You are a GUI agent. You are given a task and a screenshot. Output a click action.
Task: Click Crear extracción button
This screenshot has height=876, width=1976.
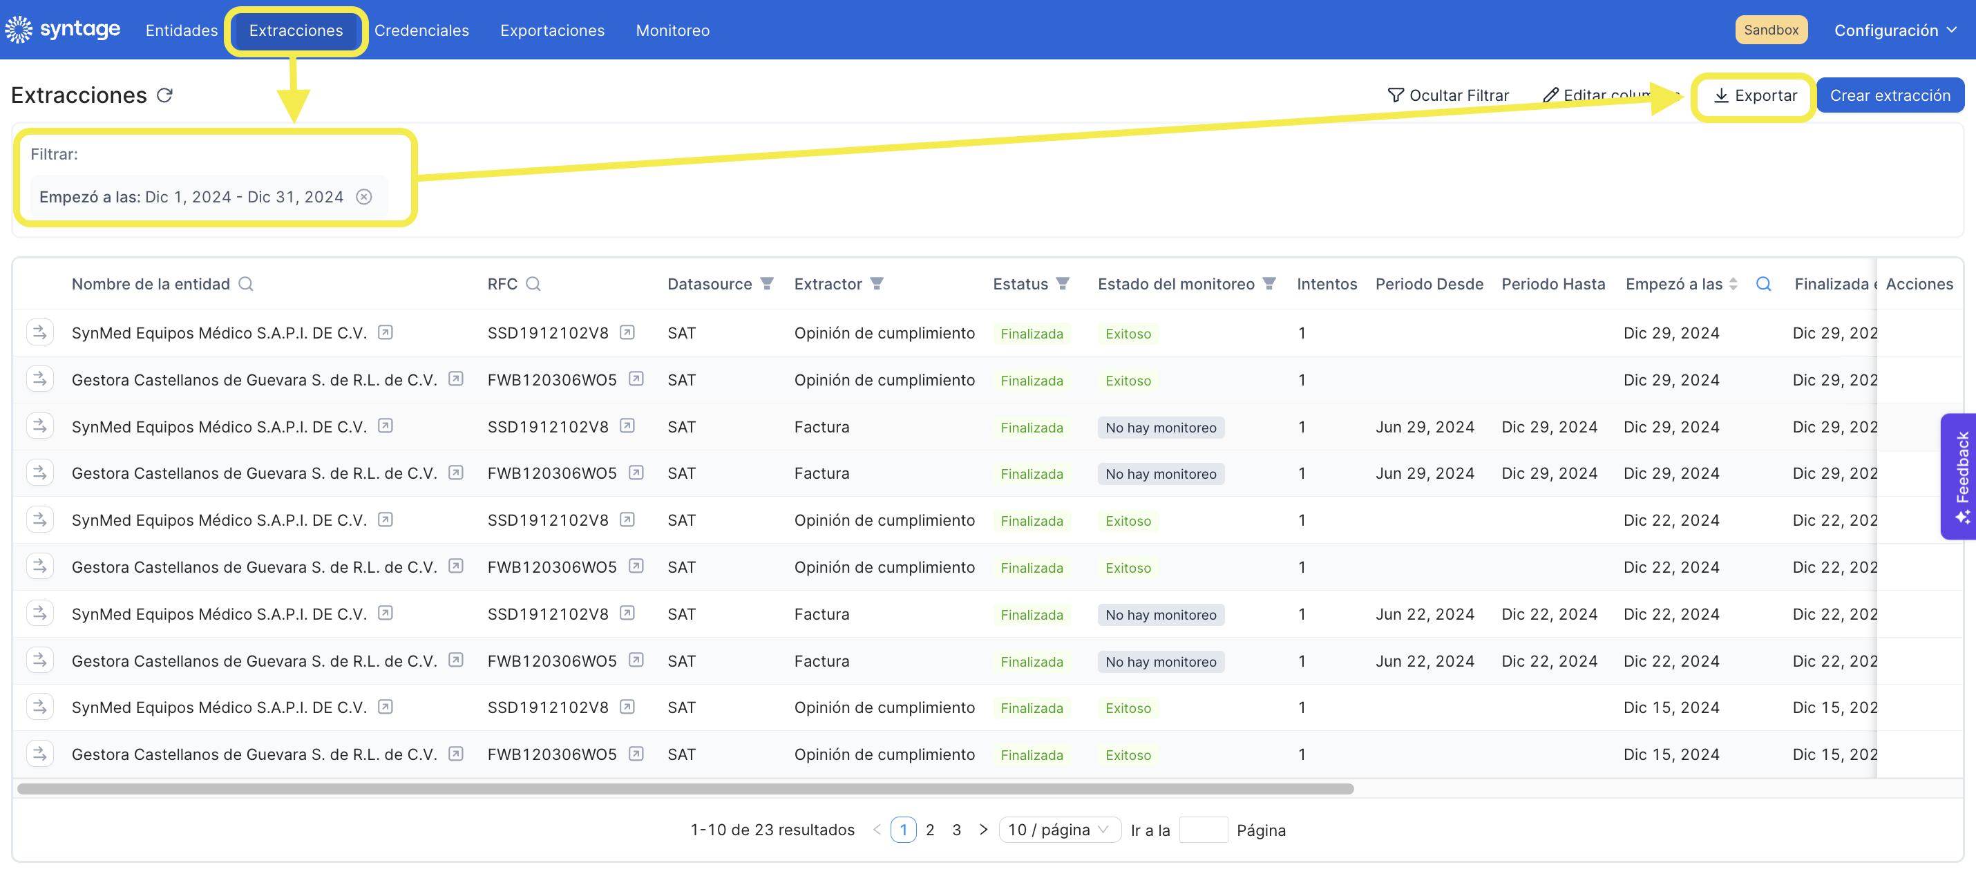coord(1890,95)
